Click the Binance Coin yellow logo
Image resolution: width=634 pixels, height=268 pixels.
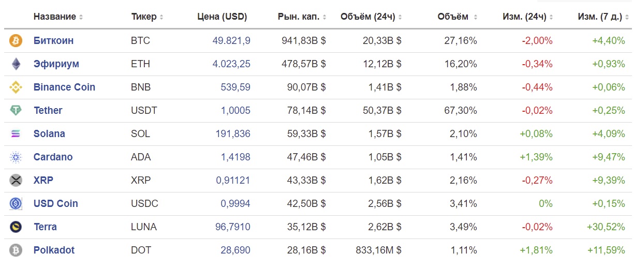[x=16, y=87]
